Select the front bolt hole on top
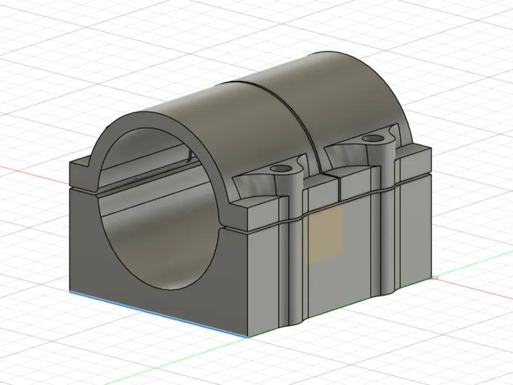Screen dimensions: 513x385 coord(282,169)
